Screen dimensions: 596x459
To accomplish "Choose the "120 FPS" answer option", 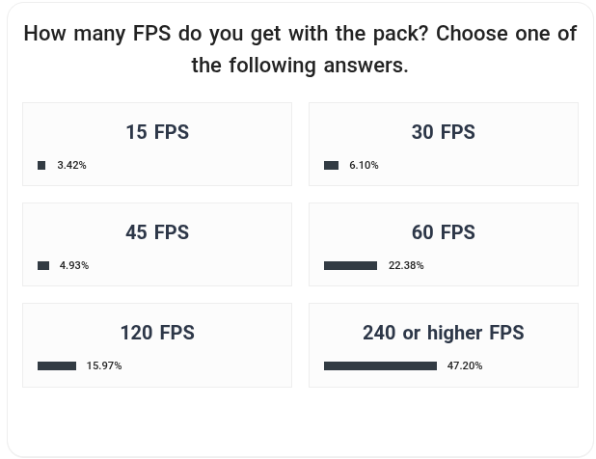I will click(156, 333).
